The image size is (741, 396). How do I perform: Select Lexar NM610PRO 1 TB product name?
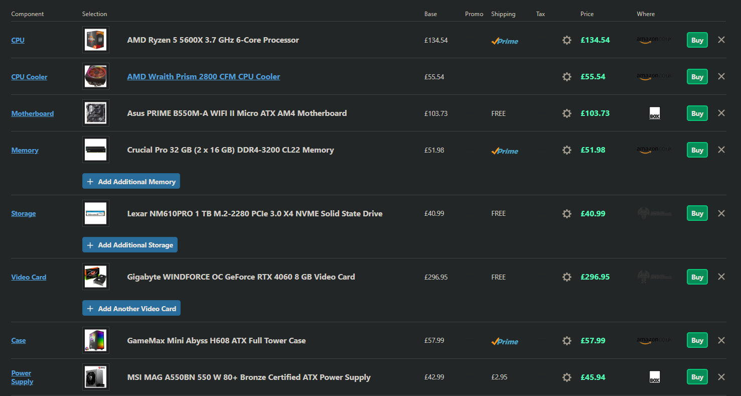[x=255, y=213]
